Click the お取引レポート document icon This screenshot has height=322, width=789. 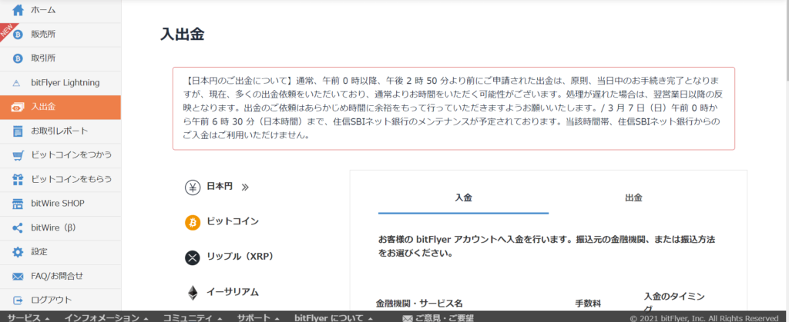[18, 131]
